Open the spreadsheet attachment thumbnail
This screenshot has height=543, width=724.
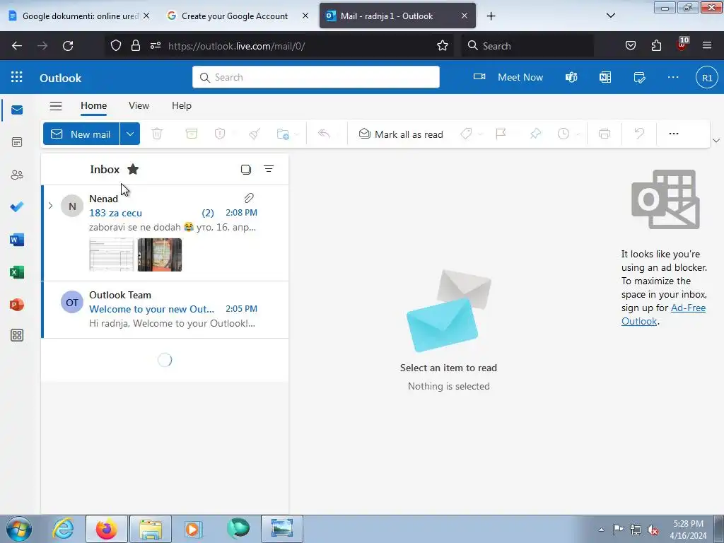tap(111, 255)
